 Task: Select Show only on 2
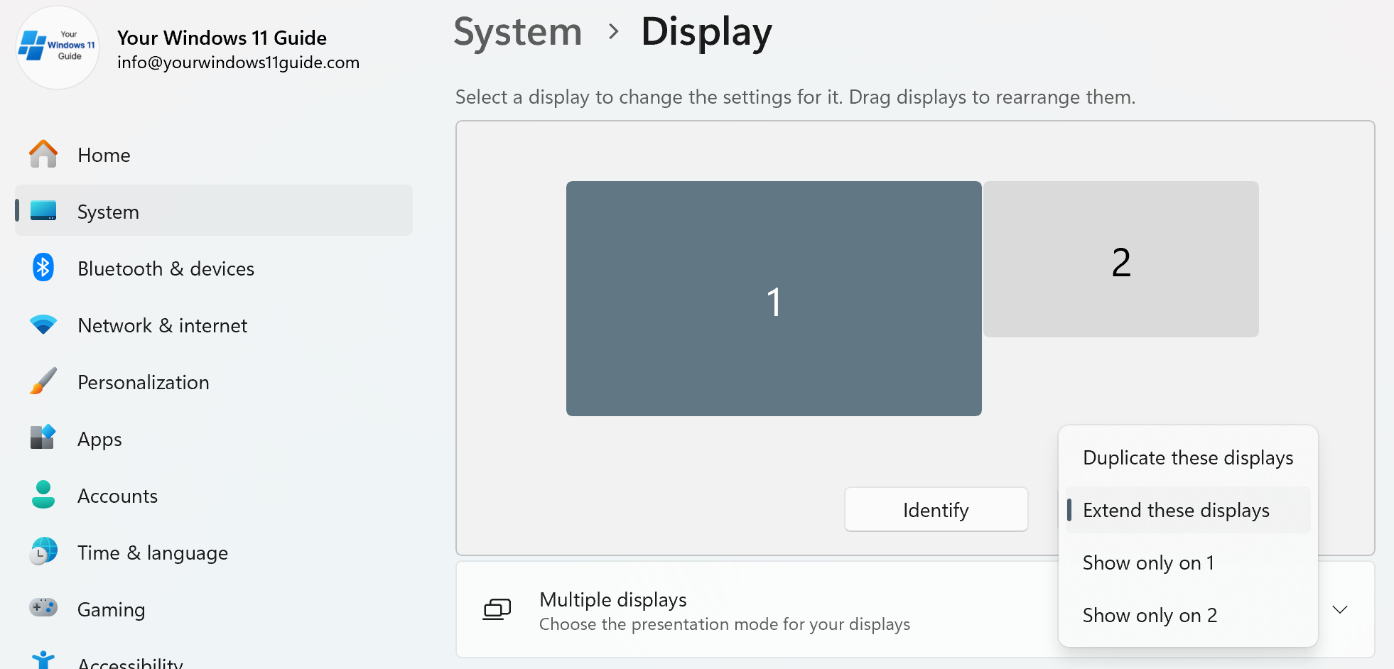[1188, 615]
